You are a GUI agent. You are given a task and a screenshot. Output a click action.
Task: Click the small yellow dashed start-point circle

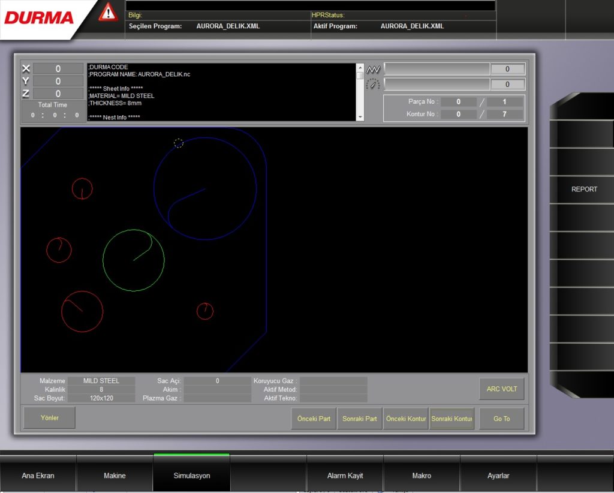point(179,143)
